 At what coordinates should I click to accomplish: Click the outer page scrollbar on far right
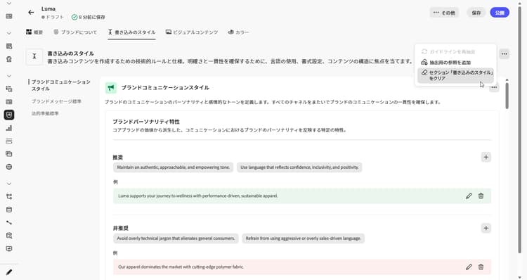(519, 129)
